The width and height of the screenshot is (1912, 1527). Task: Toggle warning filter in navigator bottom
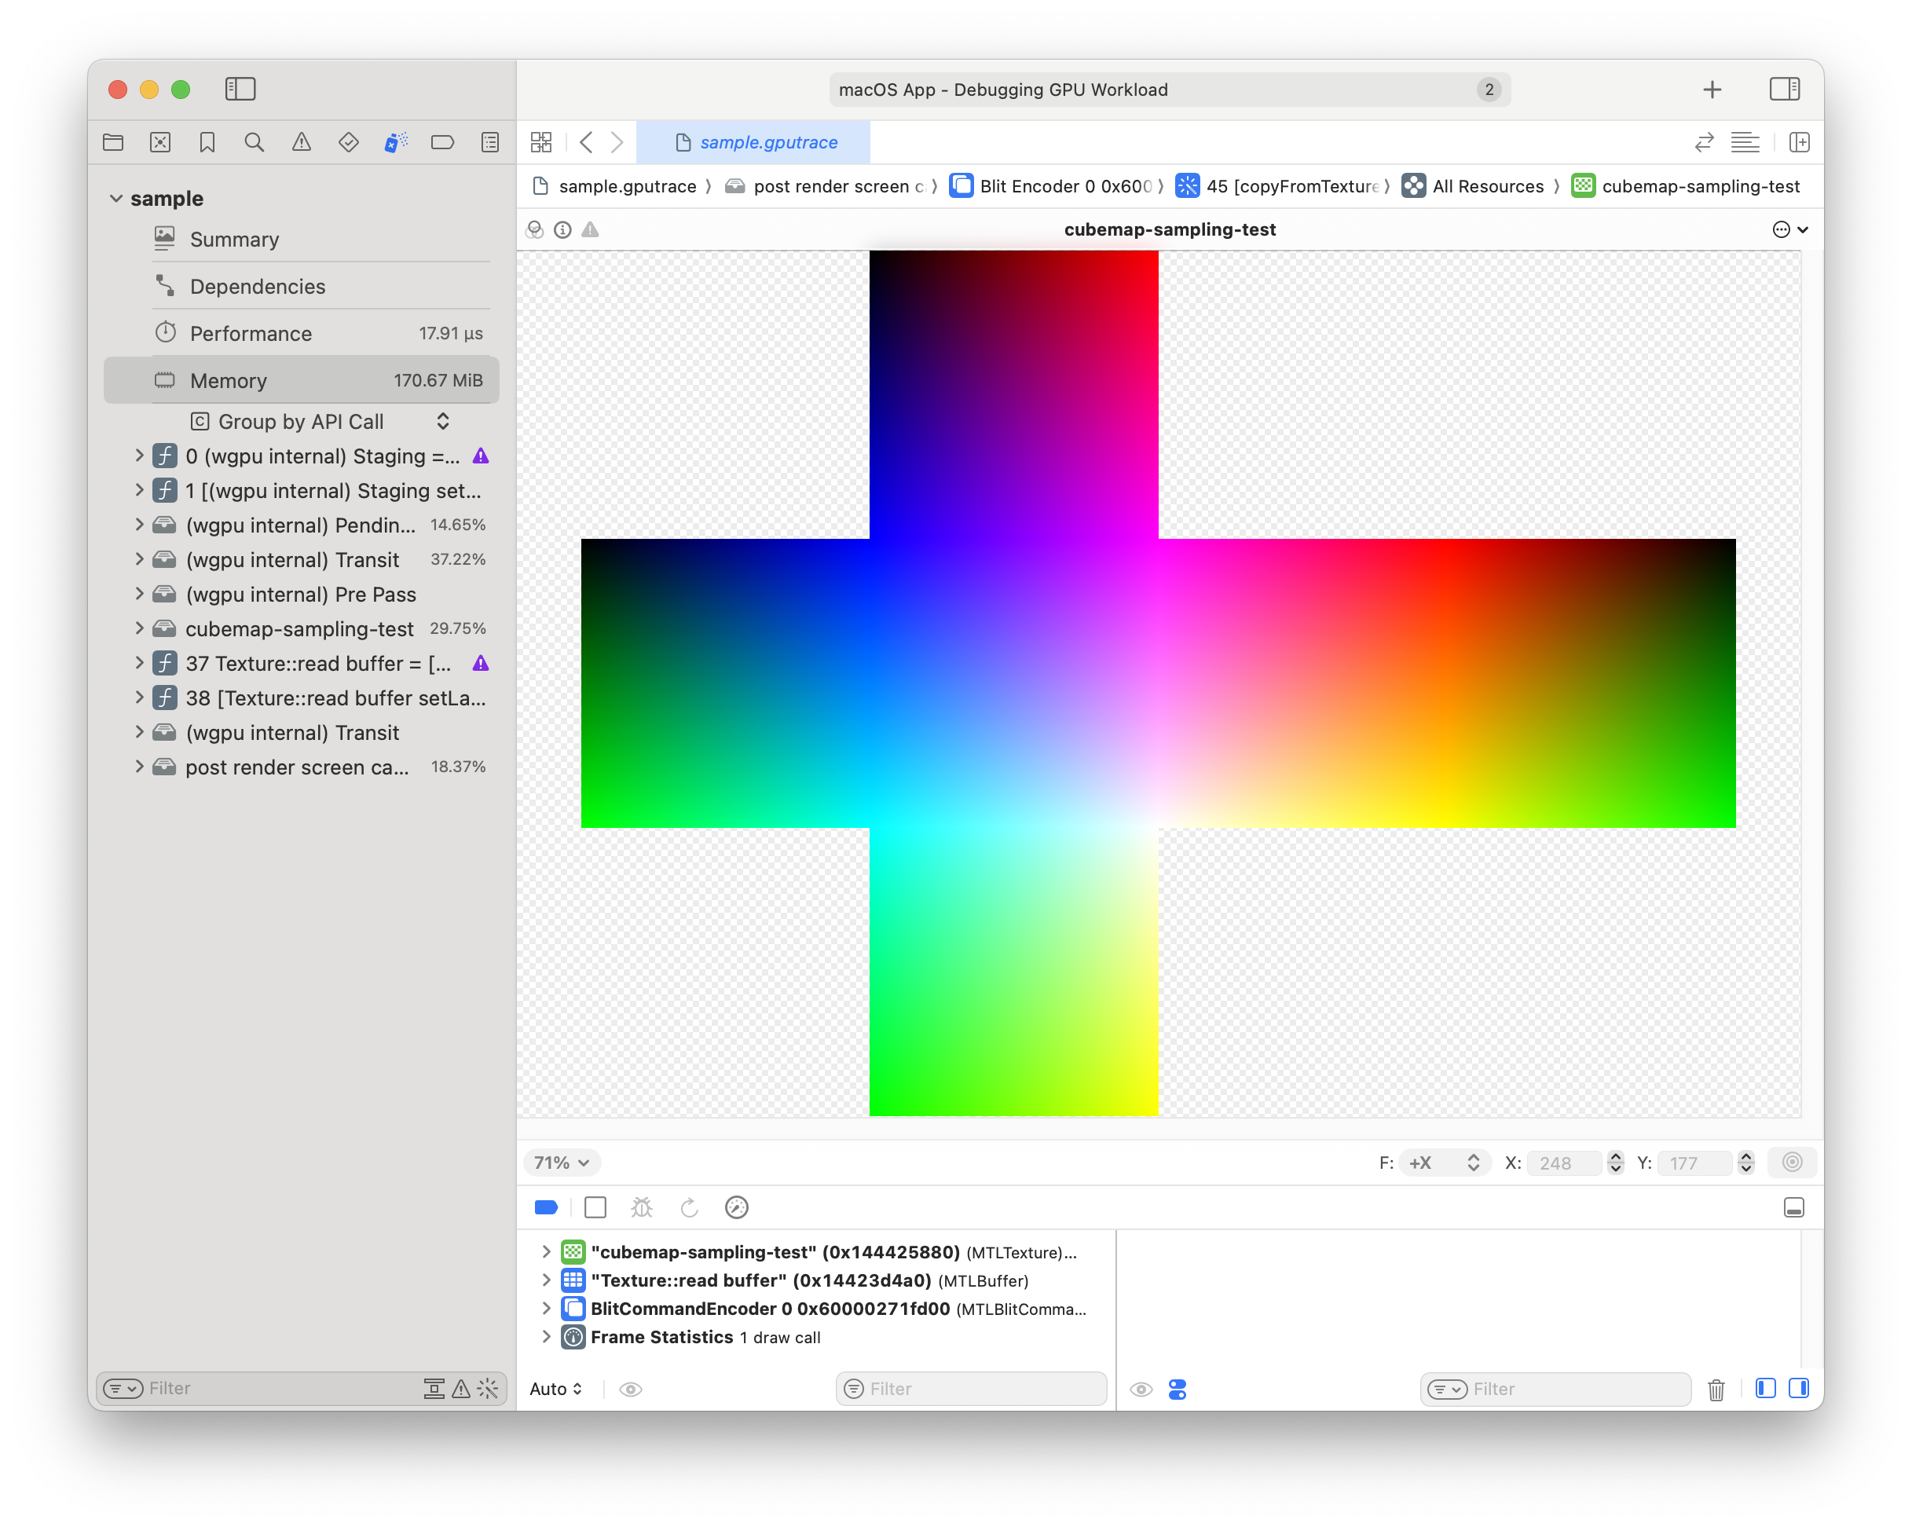coord(461,1389)
